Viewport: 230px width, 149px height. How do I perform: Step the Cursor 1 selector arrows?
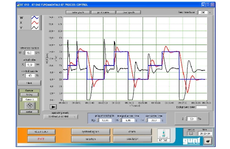[21, 99]
